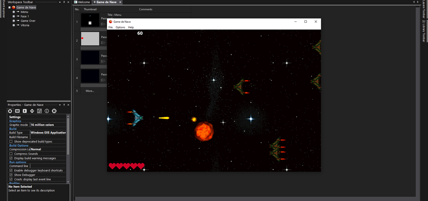Open the Options menu in game window
Viewport: 428px width, 201px height.
pyautogui.click(x=120, y=27)
